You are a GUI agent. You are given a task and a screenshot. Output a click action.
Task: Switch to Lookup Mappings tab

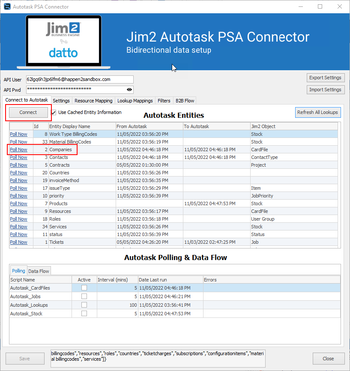coord(135,101)
